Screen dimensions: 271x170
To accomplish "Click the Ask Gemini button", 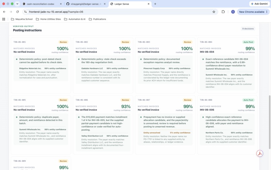I will tap(259, 4).
